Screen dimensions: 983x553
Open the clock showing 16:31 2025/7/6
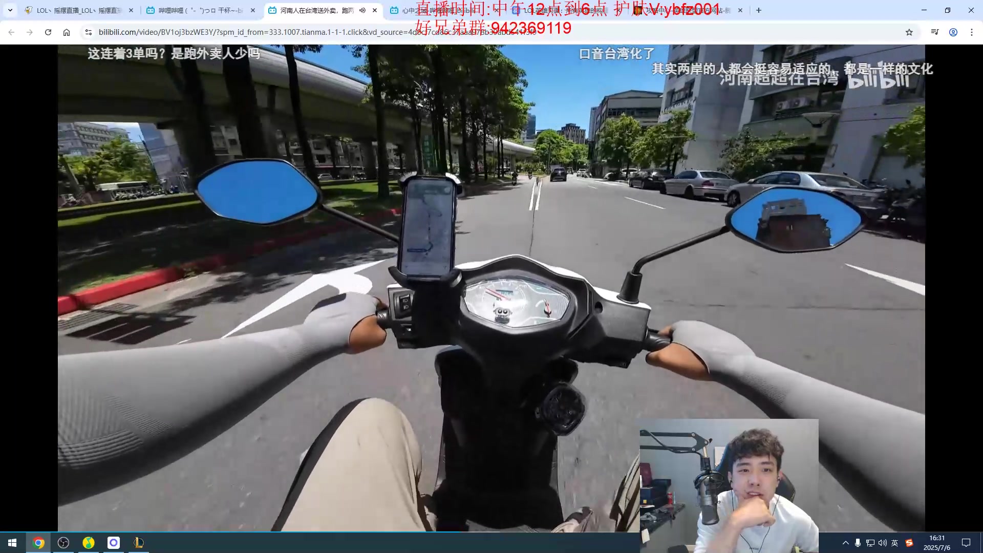tap(937, 543)
